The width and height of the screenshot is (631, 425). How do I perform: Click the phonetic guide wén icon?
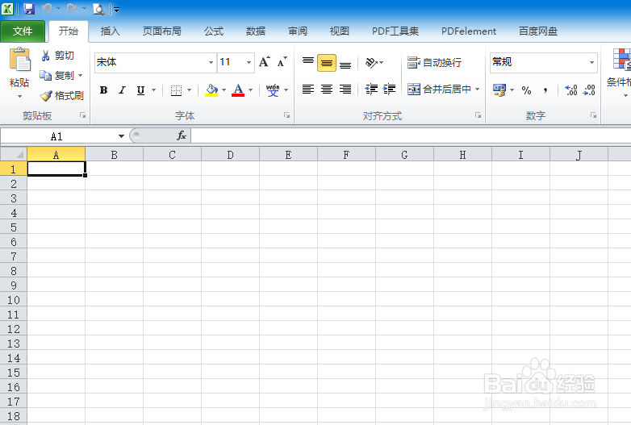tap(273, 90)
